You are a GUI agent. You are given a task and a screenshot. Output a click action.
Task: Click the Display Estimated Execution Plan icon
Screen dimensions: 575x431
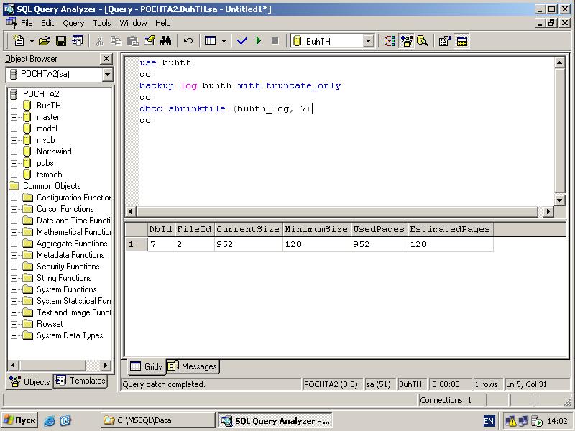coord(390,41)
